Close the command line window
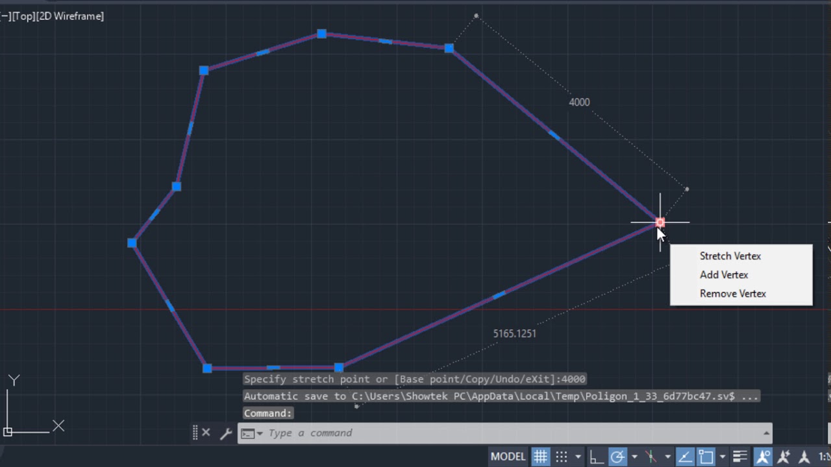This screenshot has height=467, width=831. click(206, 433)
